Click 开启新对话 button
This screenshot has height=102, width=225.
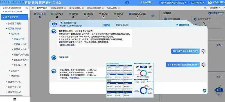(x=183, y=25)
